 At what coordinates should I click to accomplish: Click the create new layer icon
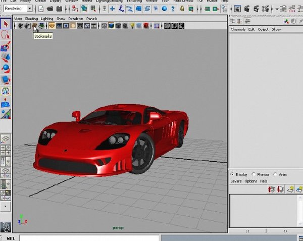(291, 189)
